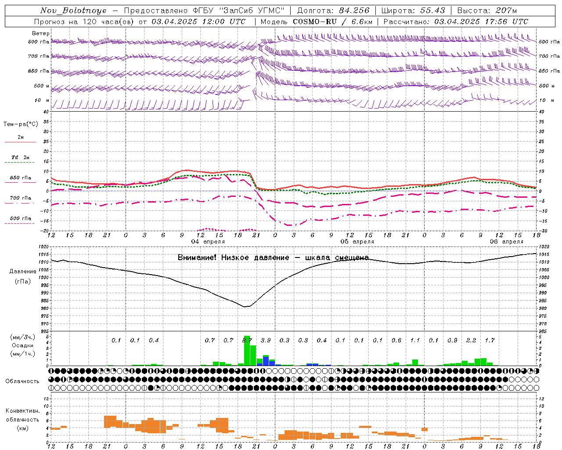Click the 3.9 precipitation value
Screen dimensions: 562x450
click(x=266, y=341)
